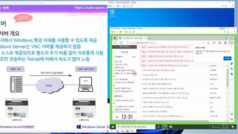Click the blue restore button in popup
The width and height of the screenshot is (238, 134).
tap(227, 58)
